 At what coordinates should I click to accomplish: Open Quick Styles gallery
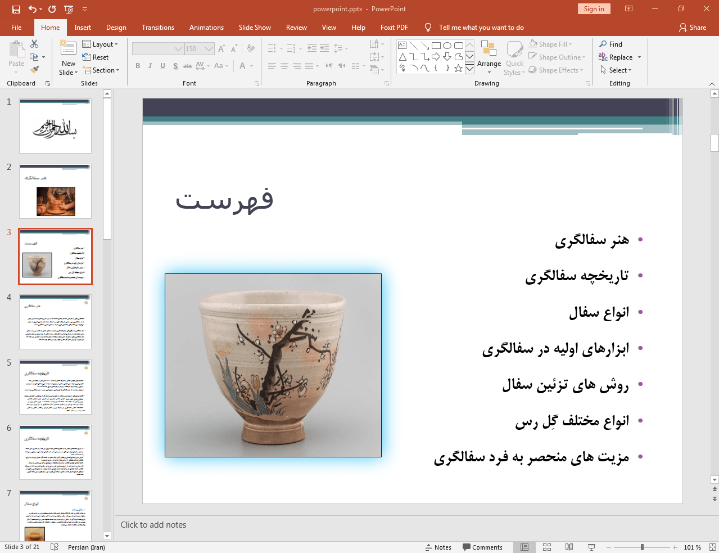pyautogui.click(x=514, y=57)
